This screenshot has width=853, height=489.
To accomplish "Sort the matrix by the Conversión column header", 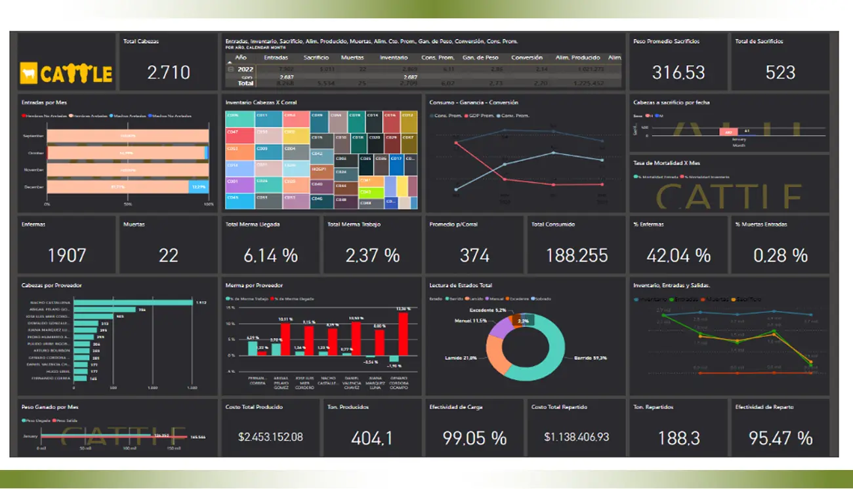I will [526, 58].
